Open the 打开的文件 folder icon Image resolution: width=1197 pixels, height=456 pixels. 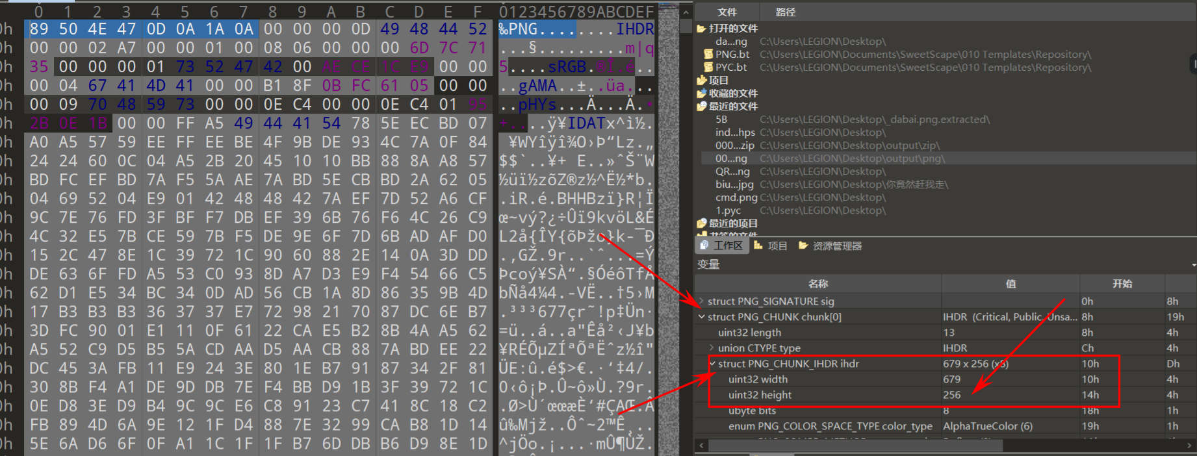pyautogui.click(x=701, y=29)
